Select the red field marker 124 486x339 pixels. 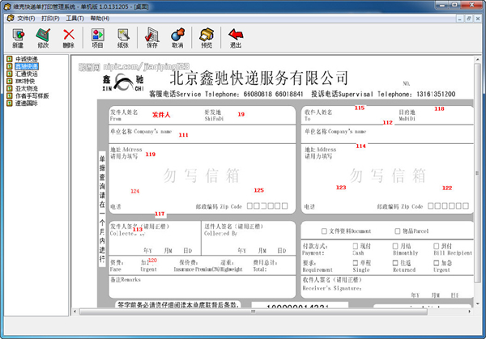(x=134, y=191)
